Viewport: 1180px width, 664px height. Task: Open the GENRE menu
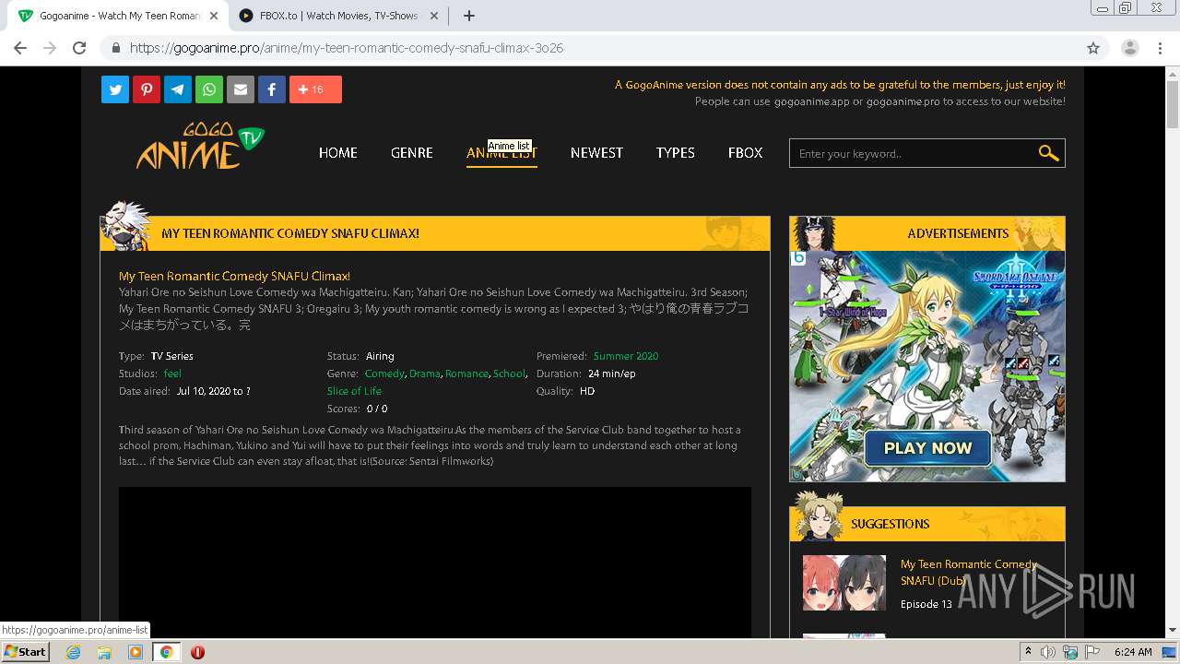pyautogui.click(x=412, y=153)
